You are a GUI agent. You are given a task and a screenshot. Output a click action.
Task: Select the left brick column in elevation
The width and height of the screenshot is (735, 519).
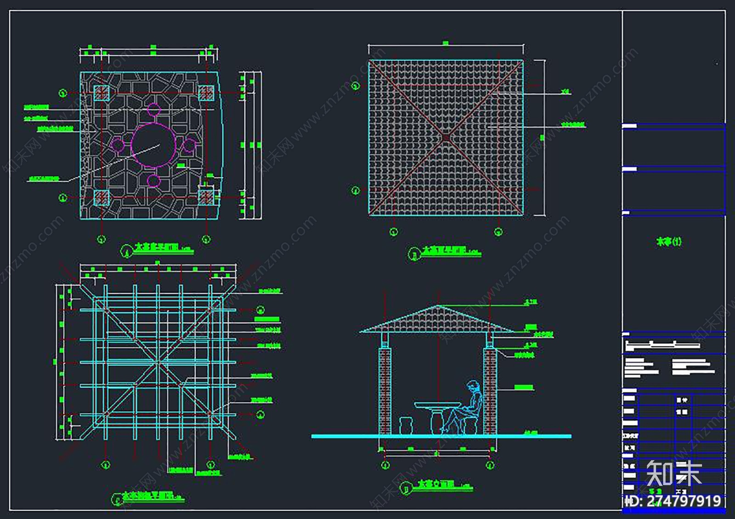click(384, 391)
